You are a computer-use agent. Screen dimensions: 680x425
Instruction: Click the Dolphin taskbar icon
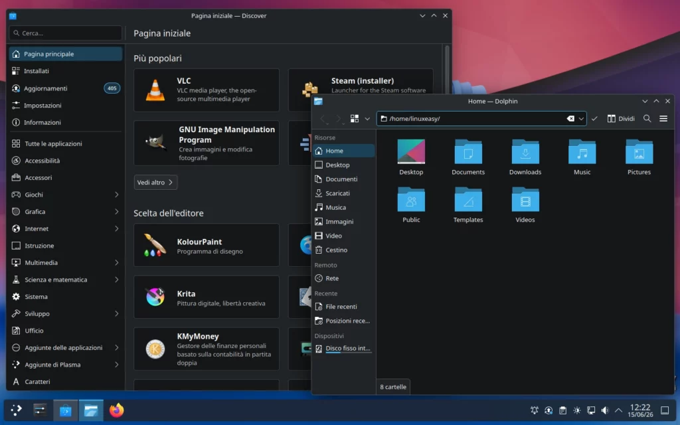90,410
